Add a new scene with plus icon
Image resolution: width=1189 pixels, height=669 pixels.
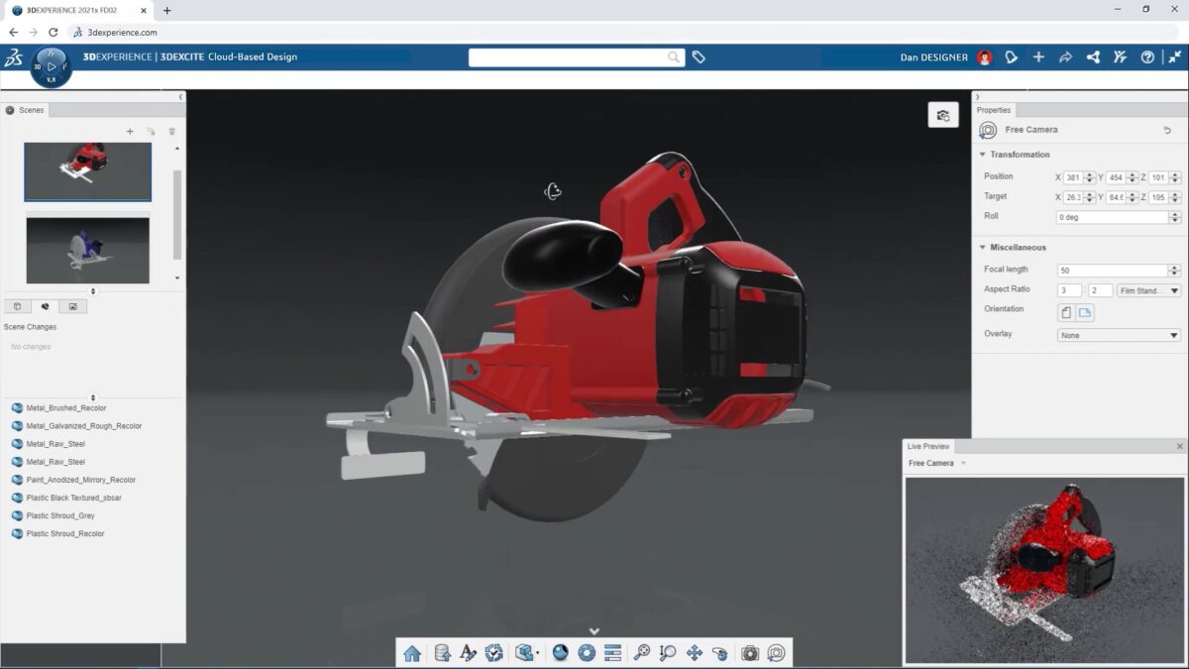click(x=130, y=131)
